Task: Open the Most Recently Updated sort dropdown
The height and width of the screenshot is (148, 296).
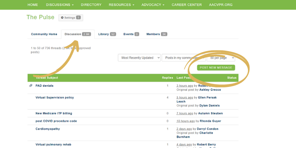Action: 139,58
